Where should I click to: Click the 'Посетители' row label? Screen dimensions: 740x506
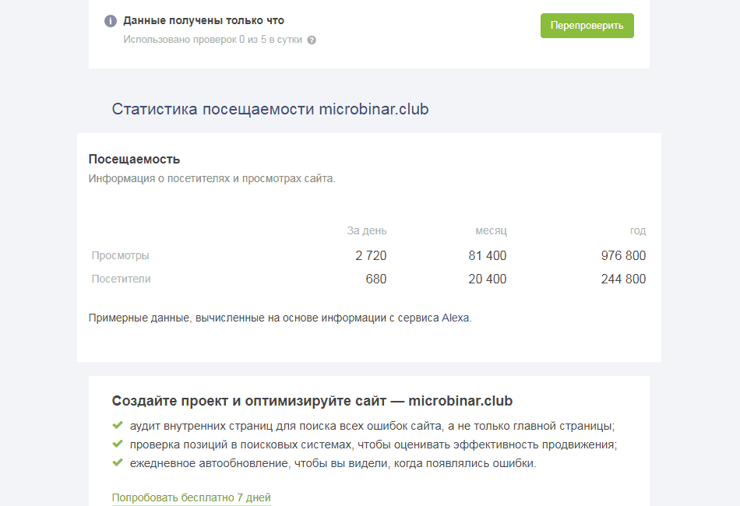coord(121,279)
